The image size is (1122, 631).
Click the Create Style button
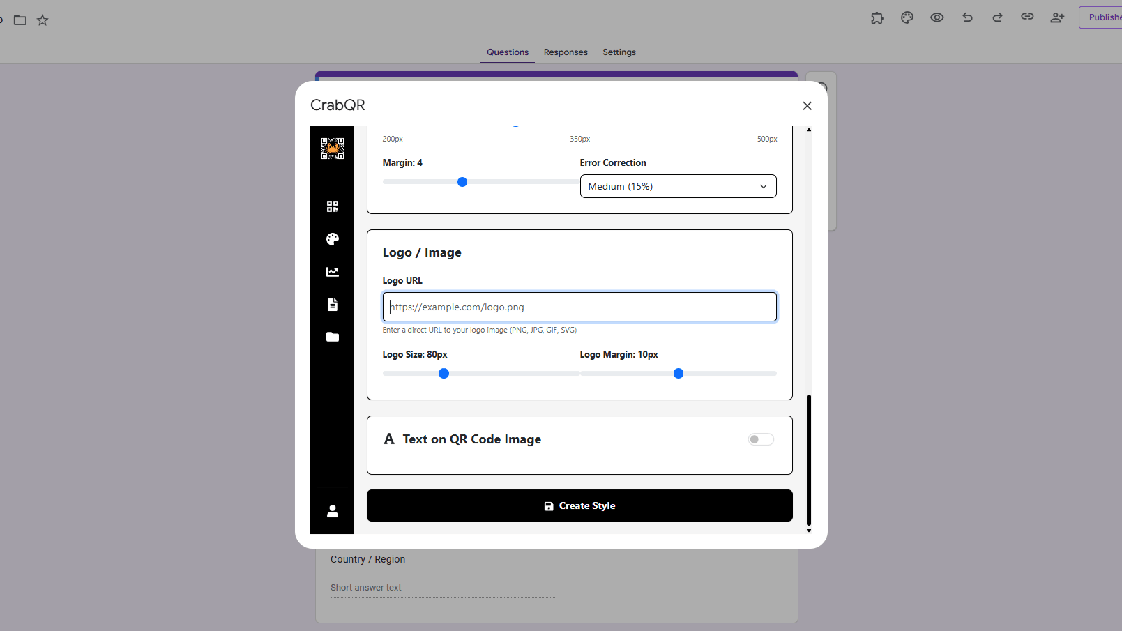[579, 505]
